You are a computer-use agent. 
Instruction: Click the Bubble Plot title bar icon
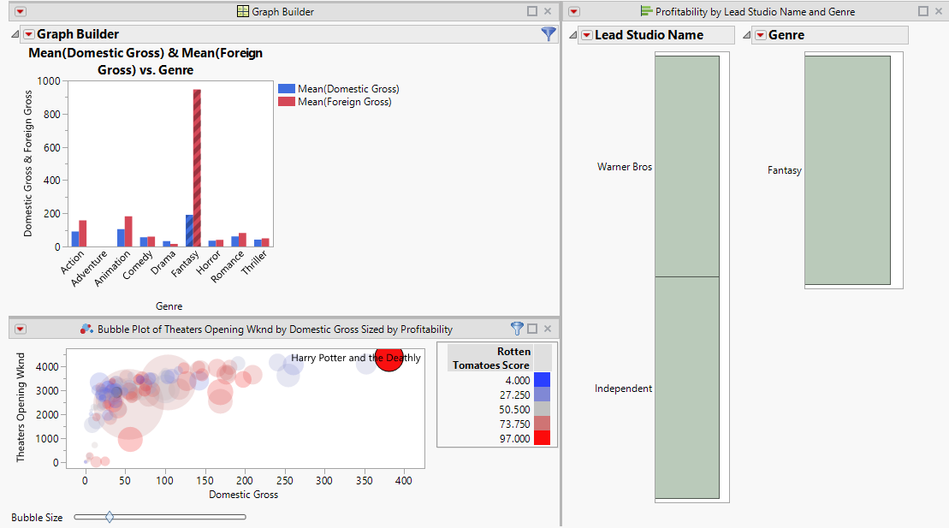tap(86, 329)
